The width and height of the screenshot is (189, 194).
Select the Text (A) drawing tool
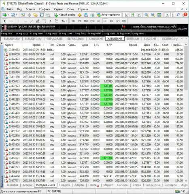pyautogui.click(x=51, y=21)
